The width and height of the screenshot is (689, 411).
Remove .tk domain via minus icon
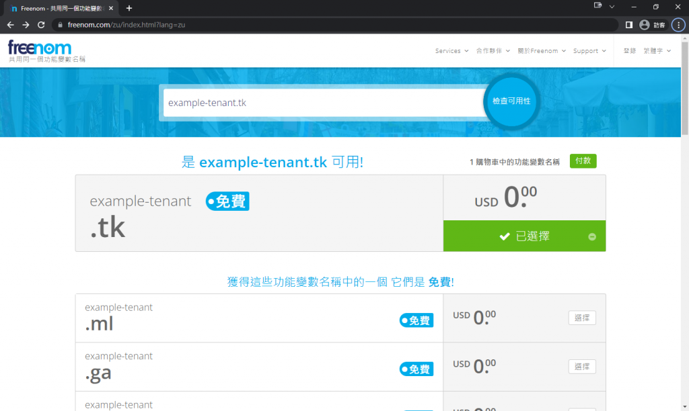[592, 237]
